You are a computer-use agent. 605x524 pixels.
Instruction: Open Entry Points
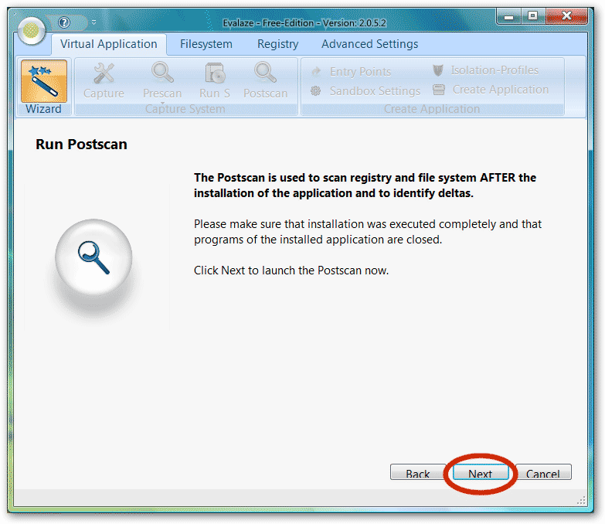pos(351,72)
